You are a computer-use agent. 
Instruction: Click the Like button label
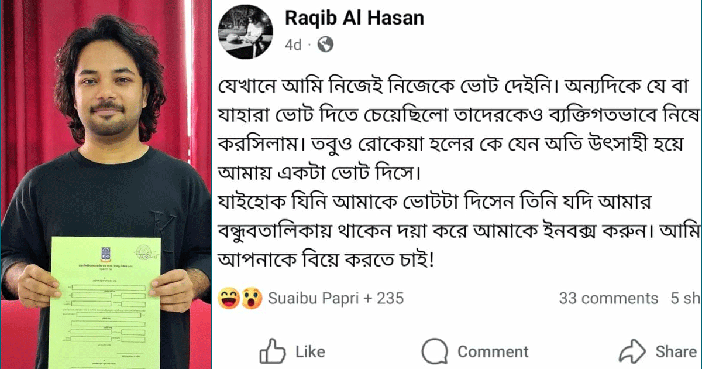click(x=310, y=351)
